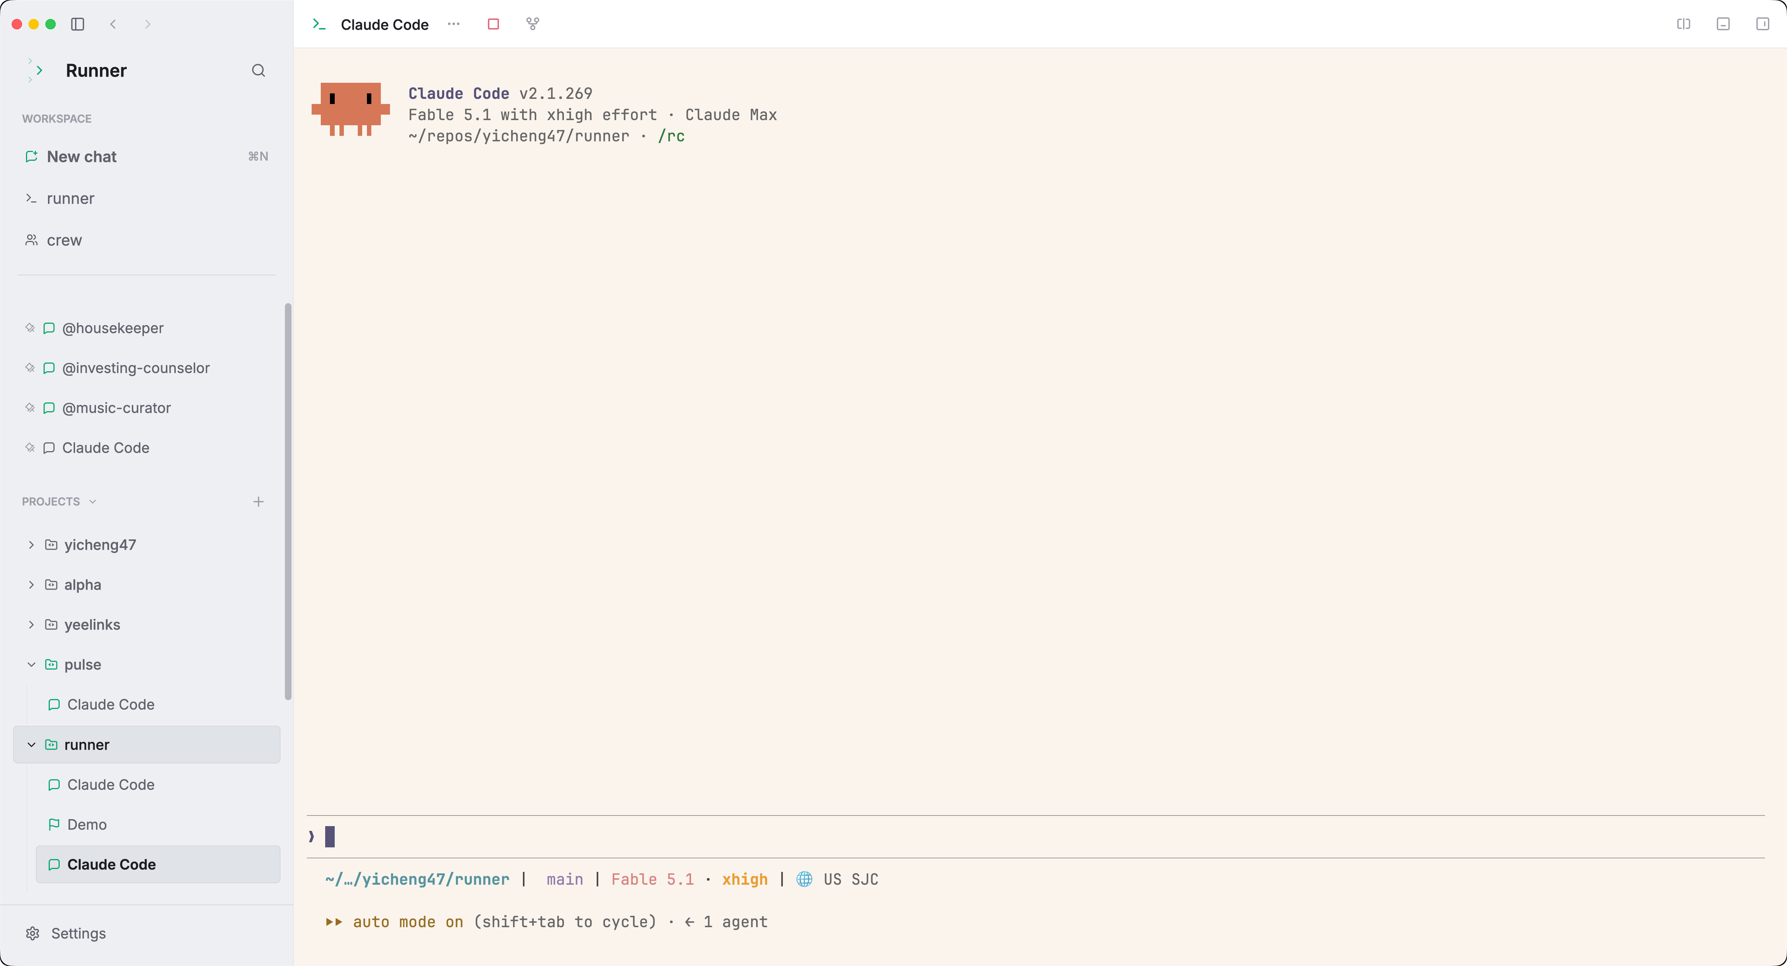Open the runner terminal workspace item
Image resolution: width=1787 pixels, height=966 pixels.
[146, 198]
